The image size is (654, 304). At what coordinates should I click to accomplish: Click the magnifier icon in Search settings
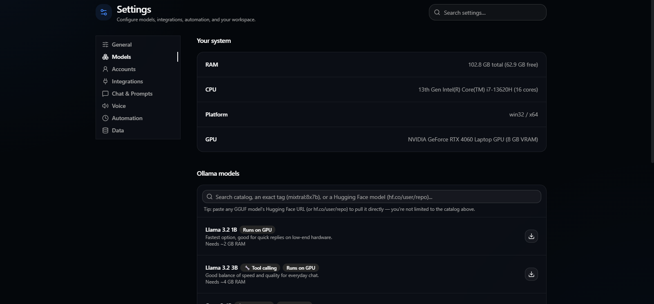437,13
